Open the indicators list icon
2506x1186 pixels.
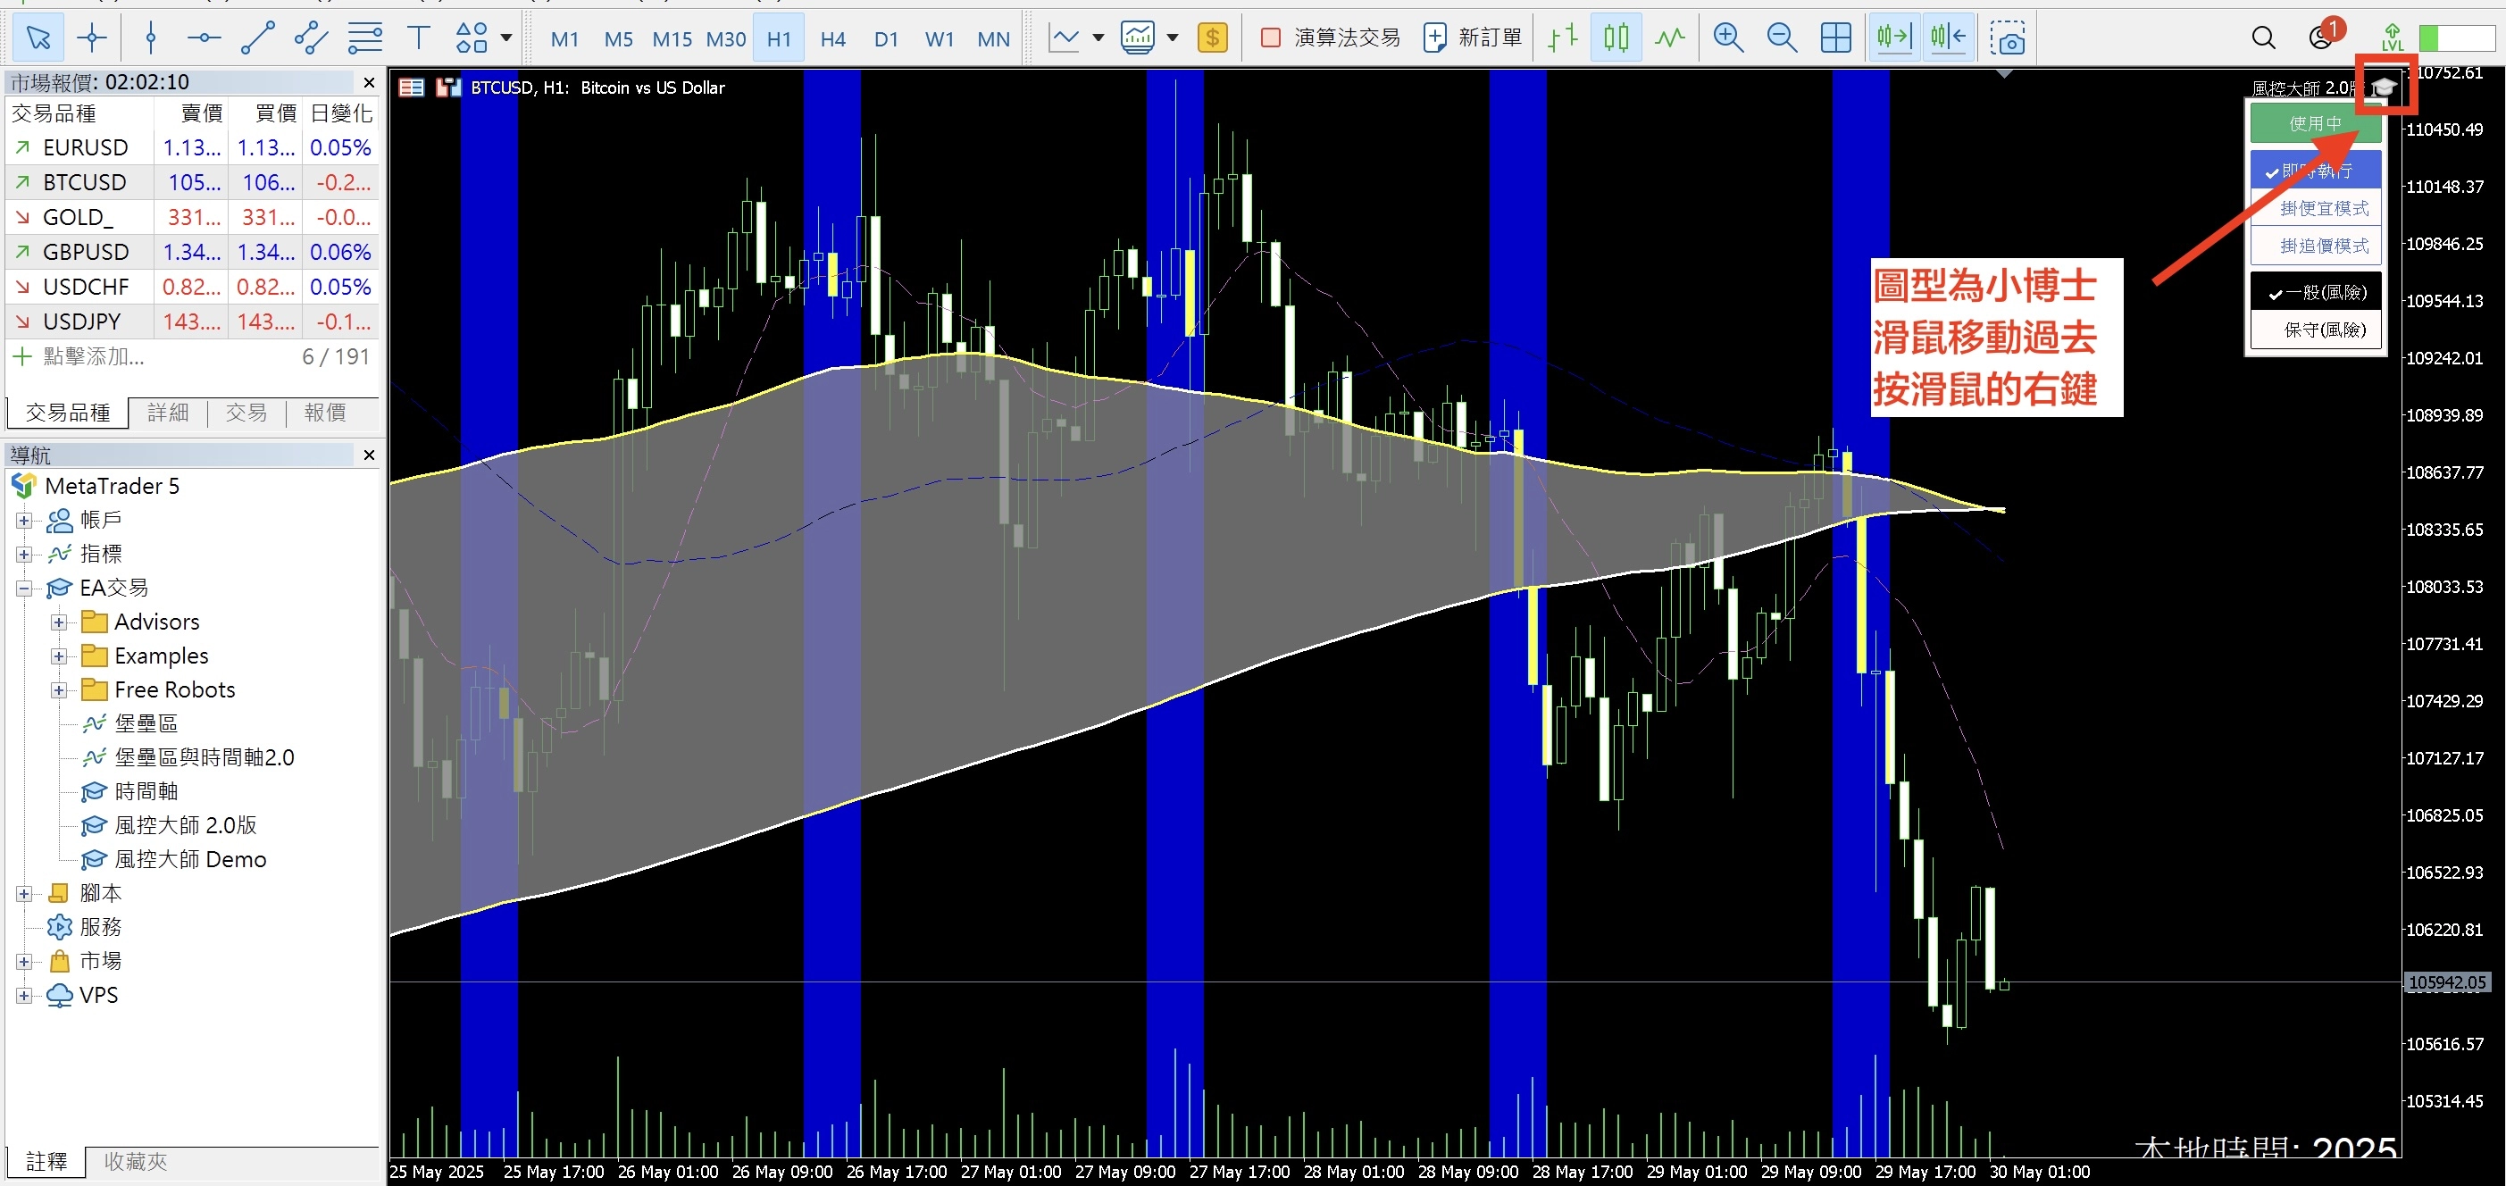click(x=1137, y=38)
